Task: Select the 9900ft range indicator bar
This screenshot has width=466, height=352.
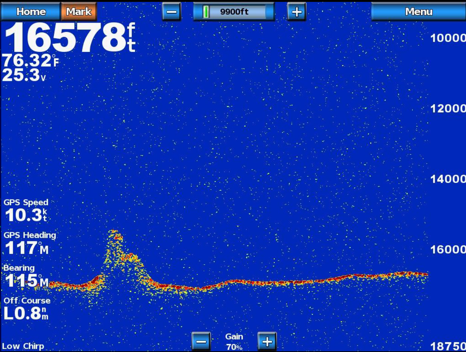Action: click(234, 12)
